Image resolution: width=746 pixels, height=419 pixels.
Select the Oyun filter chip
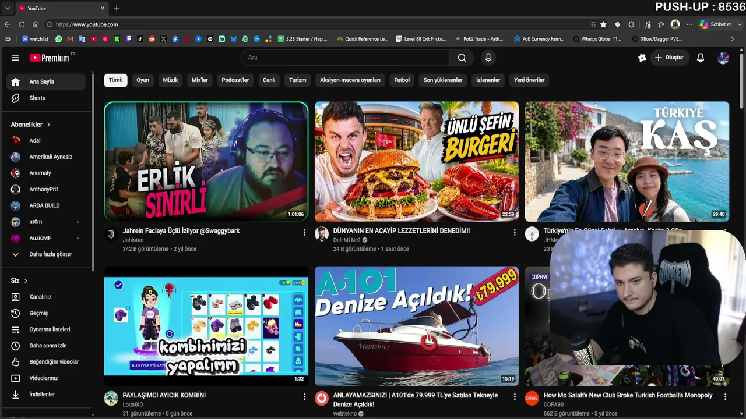click(143, 80)
